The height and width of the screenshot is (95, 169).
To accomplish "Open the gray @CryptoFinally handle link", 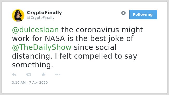I will coord(41,18).
